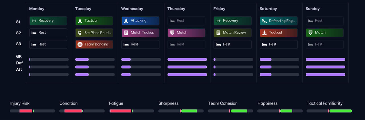
Task: Click the Defending Engagement icon on Saturday
Action: click(265, 21)
